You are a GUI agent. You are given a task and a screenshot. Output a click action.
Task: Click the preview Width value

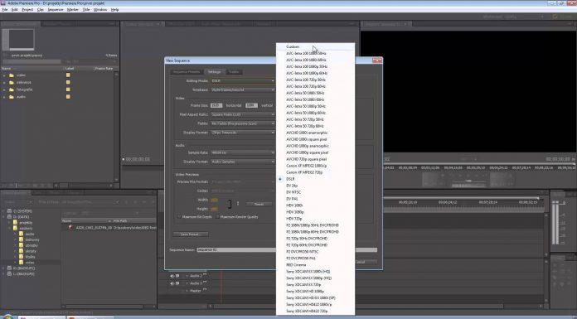click(214, 200)
